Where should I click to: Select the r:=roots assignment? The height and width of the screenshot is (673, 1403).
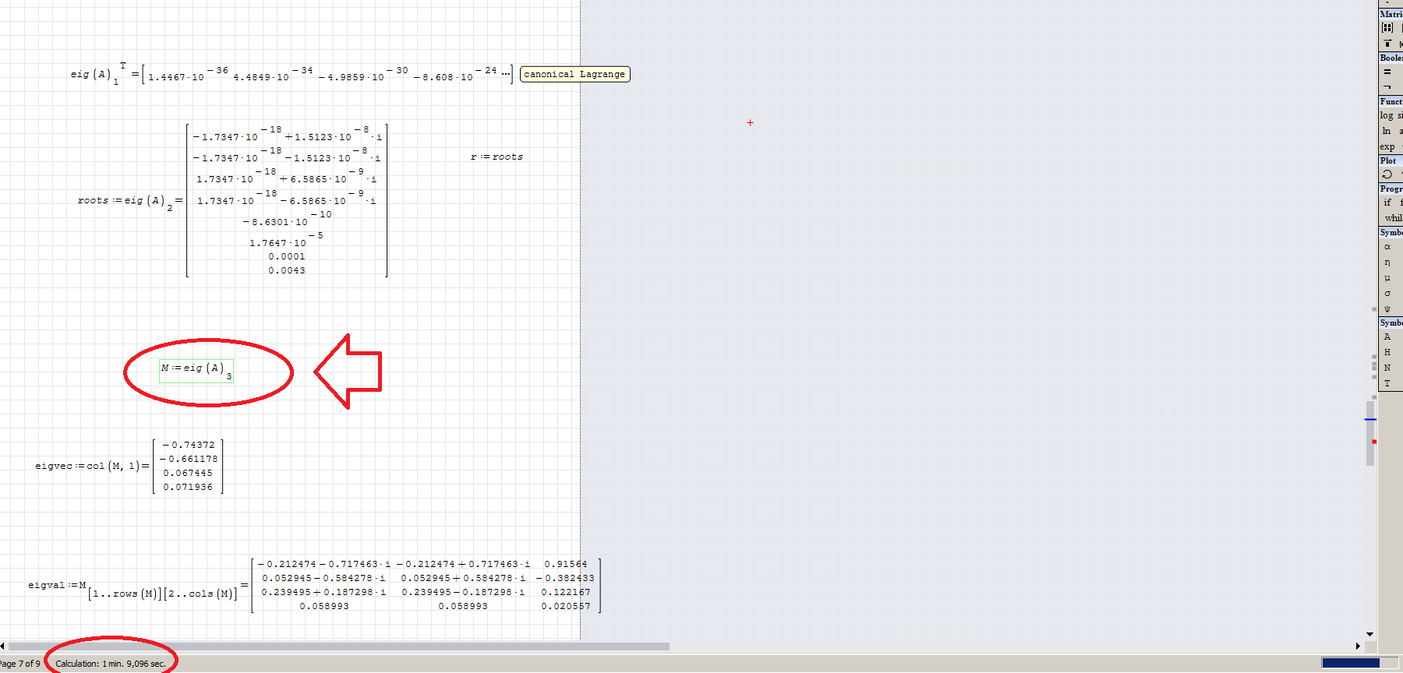click(x=497, y=157)
